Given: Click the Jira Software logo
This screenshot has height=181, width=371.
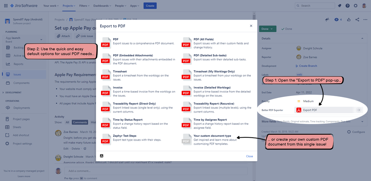Looking at the screenshot, I should (24, 6).
